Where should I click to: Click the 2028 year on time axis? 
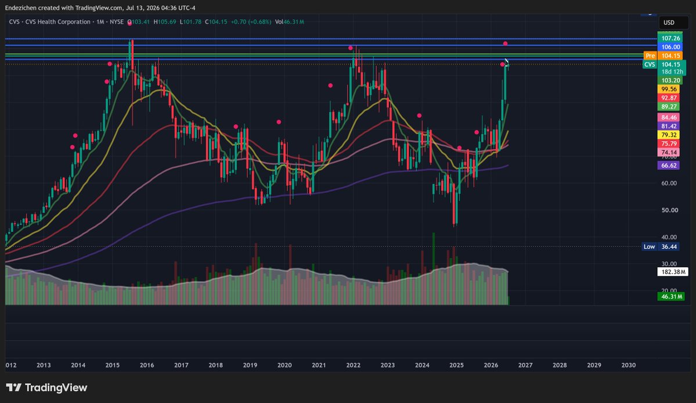560,365
